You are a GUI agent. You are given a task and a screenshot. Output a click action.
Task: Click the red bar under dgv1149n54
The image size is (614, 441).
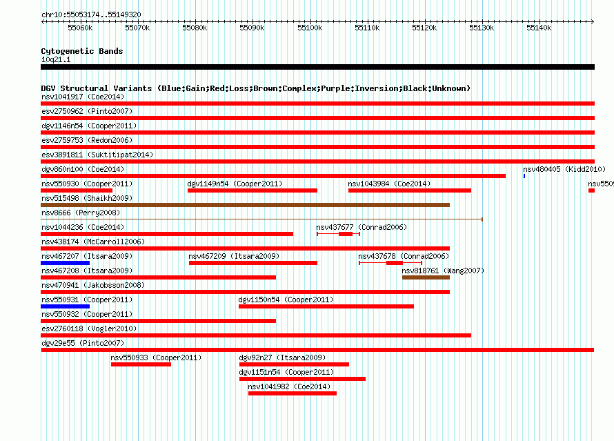[x=252, y=190]
